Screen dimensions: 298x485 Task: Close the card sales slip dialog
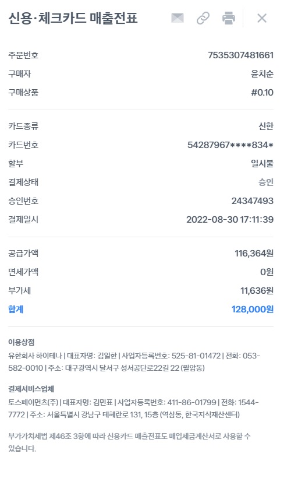pos(262,18)
